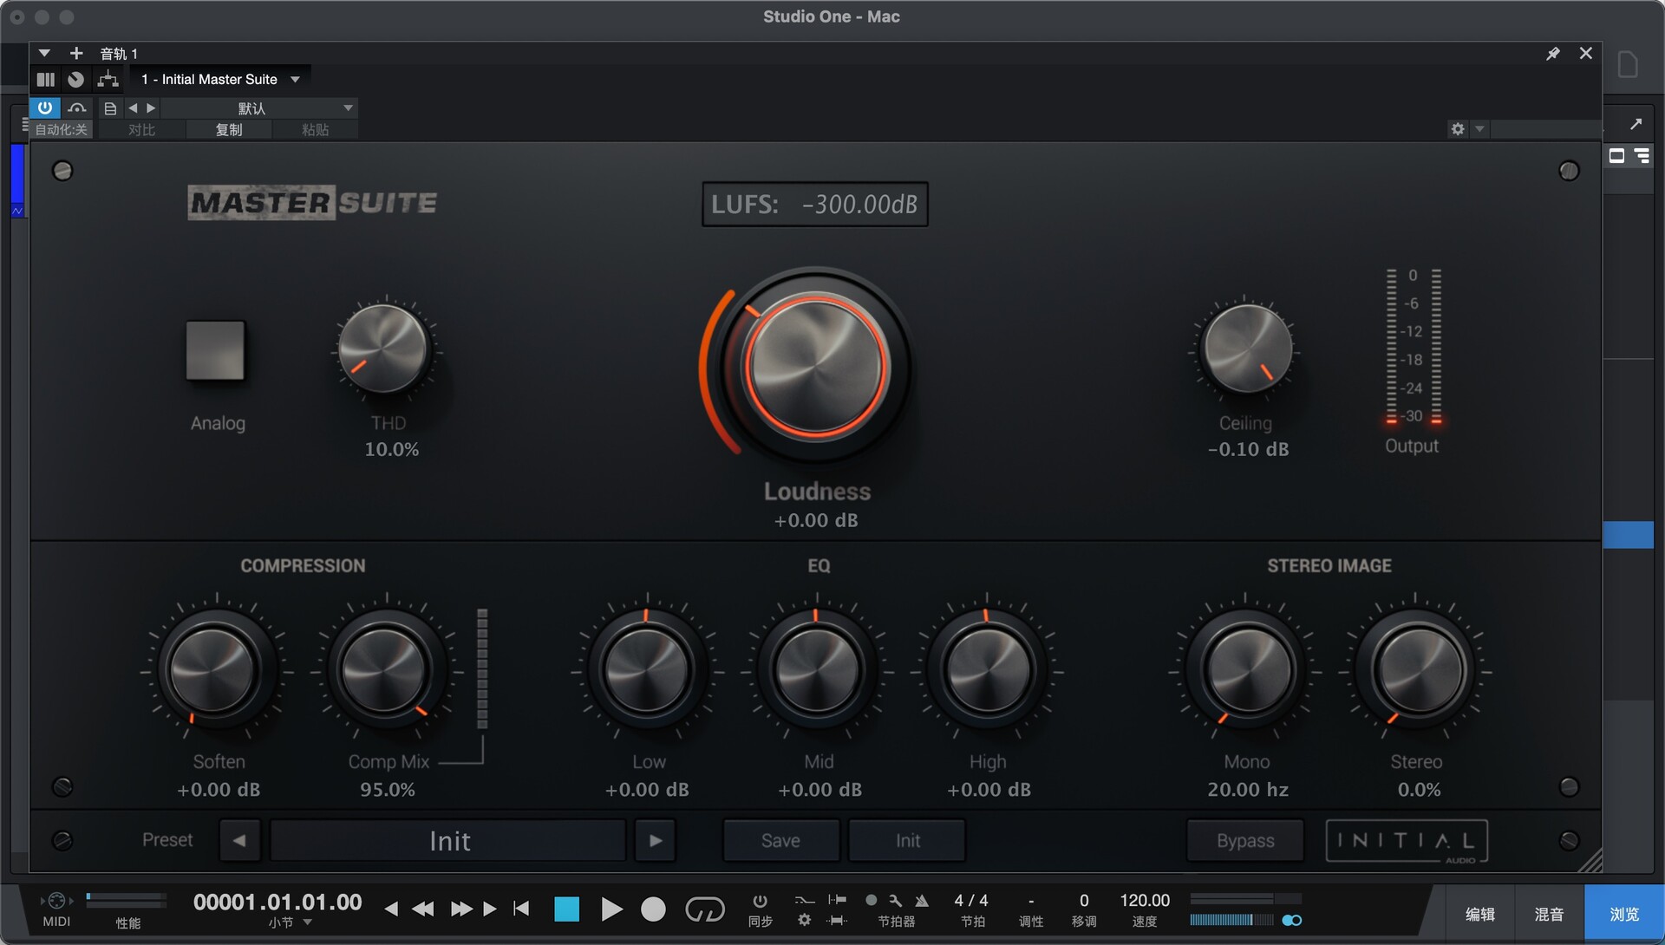1665x945 pixels.
Task: Toggle the precount dot icon
Action: 872,901
